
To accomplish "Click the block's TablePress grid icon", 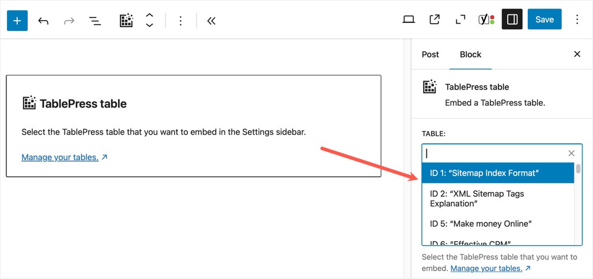I will click(x=29, y=102).
